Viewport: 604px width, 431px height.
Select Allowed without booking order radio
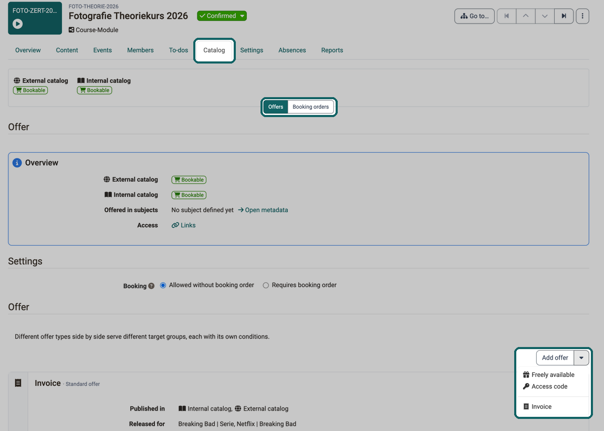tap(163, 286)
